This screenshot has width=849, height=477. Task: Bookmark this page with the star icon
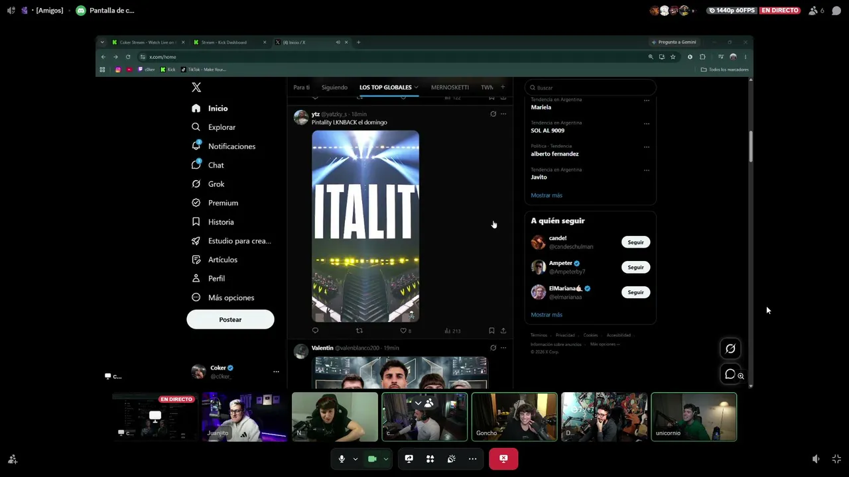673,57
